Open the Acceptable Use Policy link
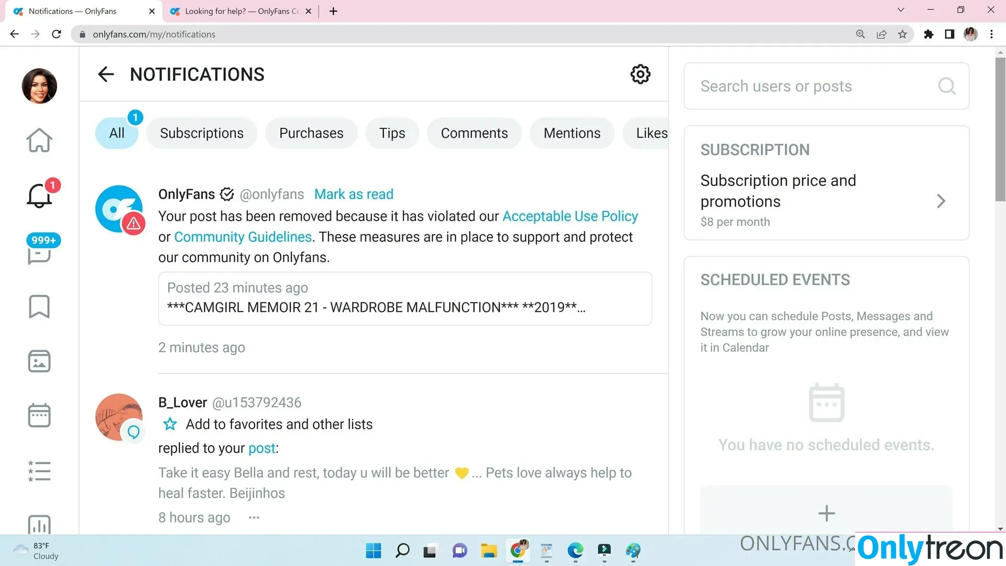 click(570, 216)
